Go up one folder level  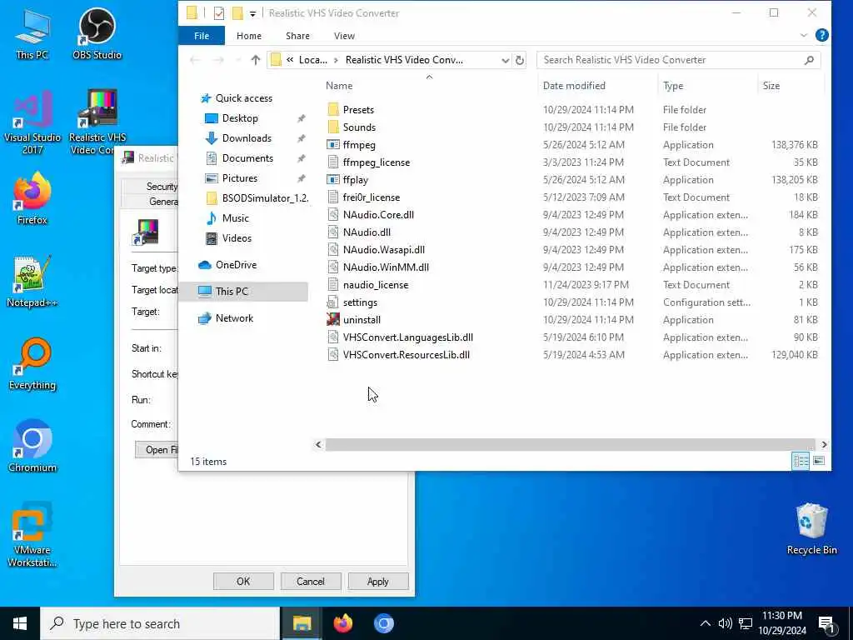tap(256, 60)
